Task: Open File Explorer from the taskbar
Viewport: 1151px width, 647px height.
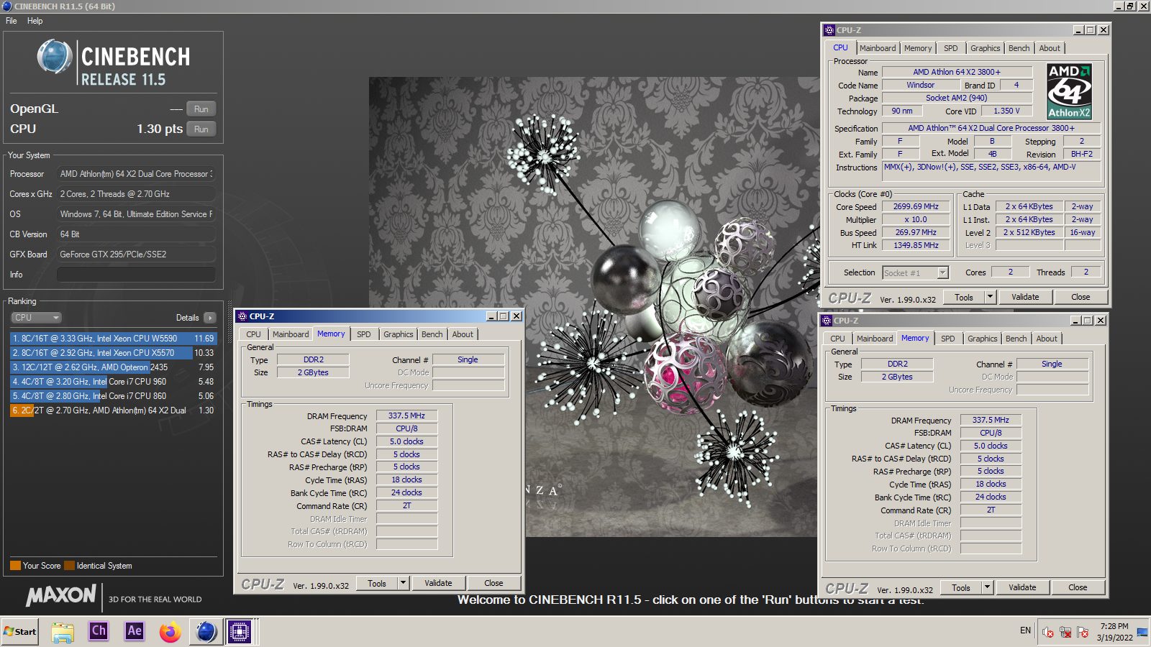Action: tap(63, 631)
